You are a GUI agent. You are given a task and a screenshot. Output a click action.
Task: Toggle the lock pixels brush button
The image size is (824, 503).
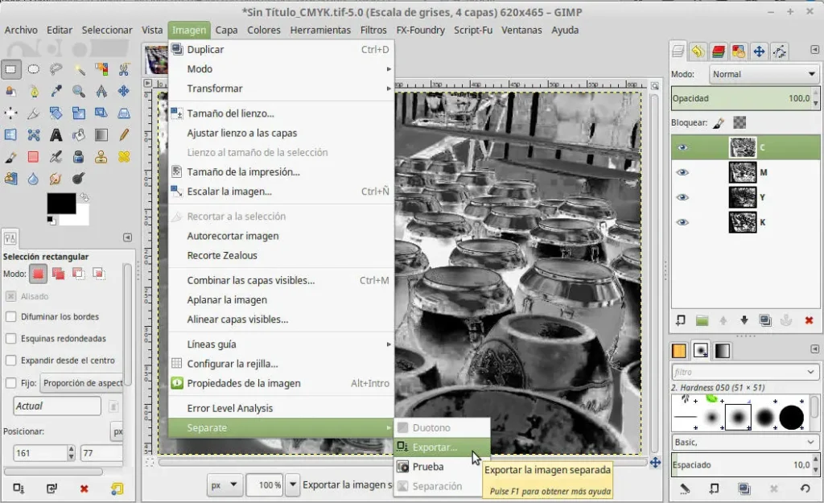[719, 123]
